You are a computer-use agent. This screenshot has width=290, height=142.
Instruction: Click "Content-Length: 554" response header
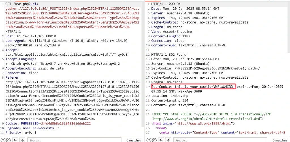coord(170,101)
